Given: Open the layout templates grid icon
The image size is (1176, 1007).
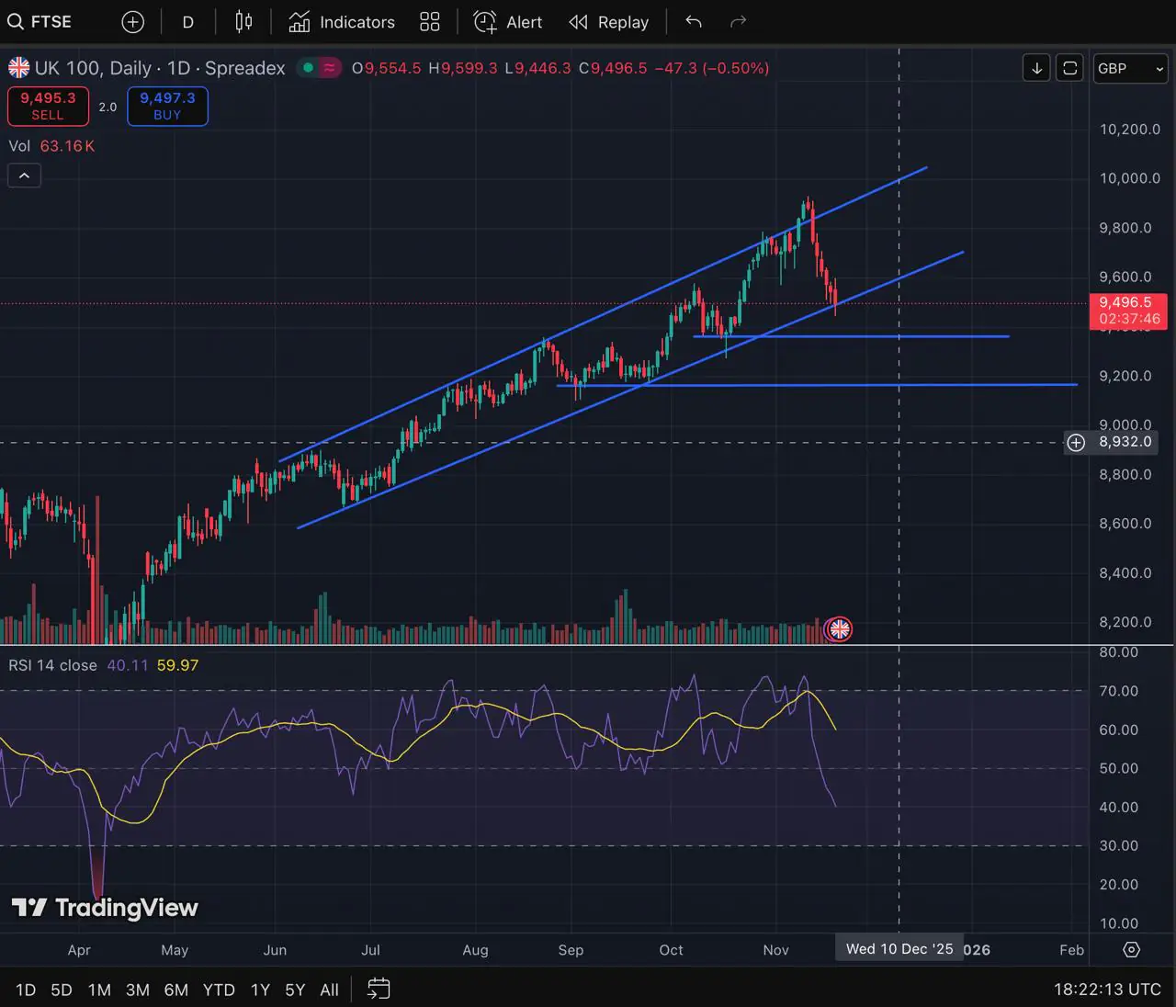Looking at the screenshot, I should point(430,22).
